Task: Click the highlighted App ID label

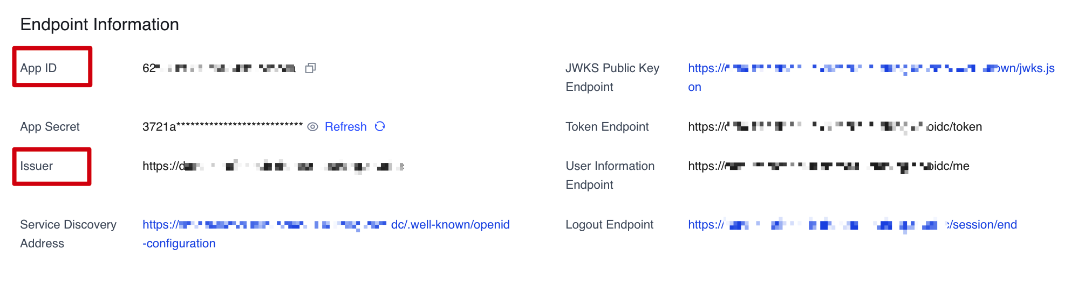Action: point(38,68)
